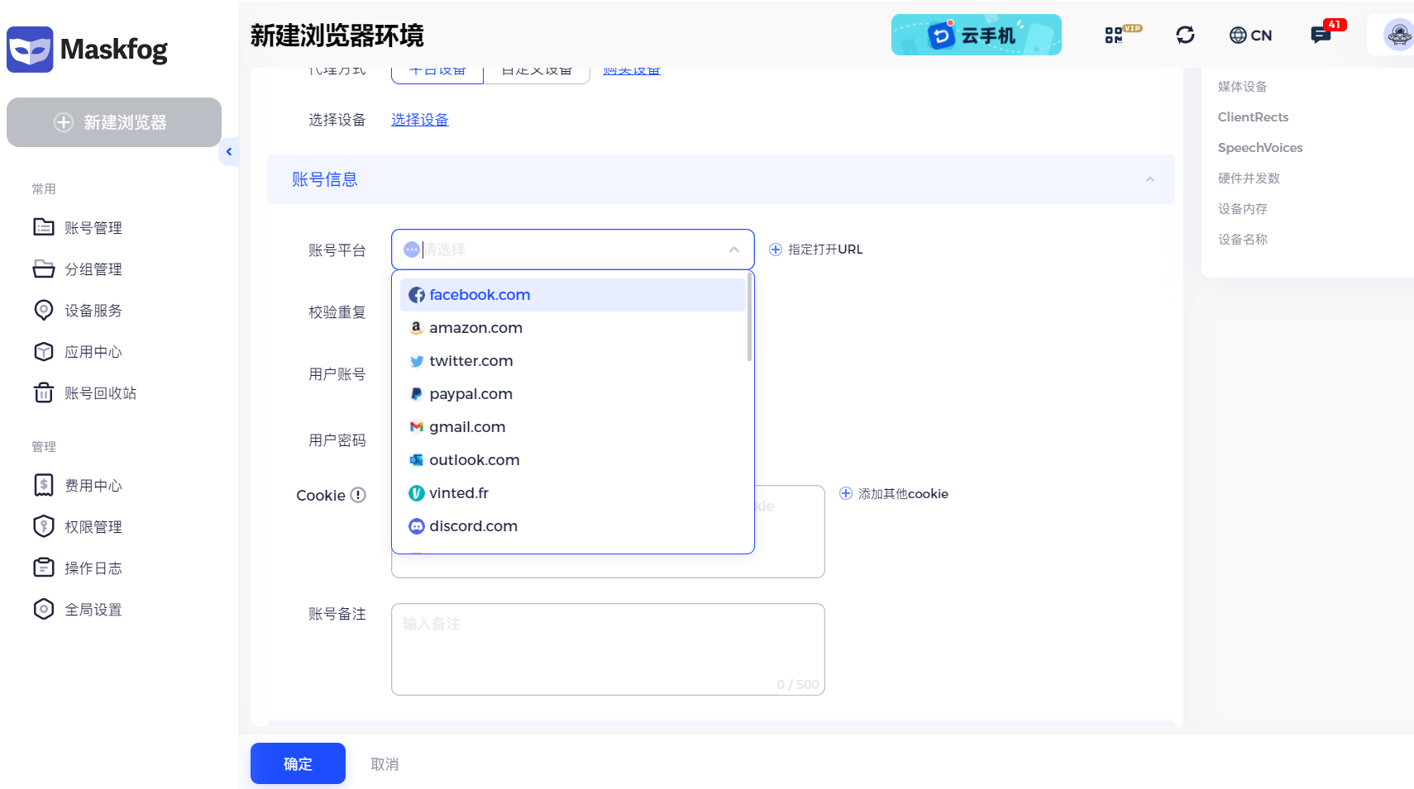The height and width of the screenshot is (789, 1414).
Task: Jump to 媒体设备 in the outline
Action: click(x=1242, y=87)
